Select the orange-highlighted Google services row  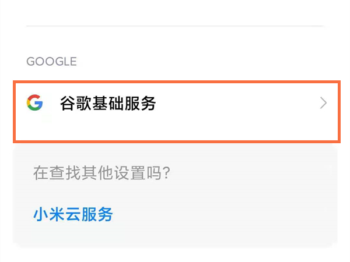(177, 112)
